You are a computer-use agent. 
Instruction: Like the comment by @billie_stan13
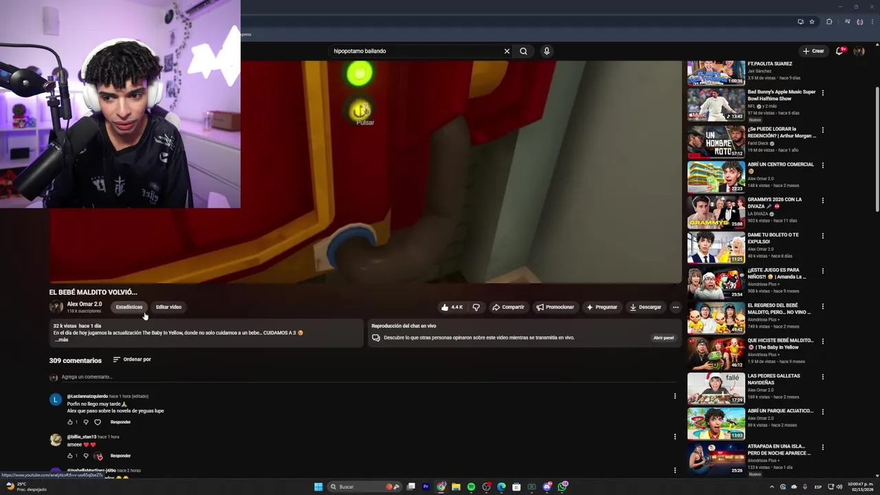tap(70, 456)
